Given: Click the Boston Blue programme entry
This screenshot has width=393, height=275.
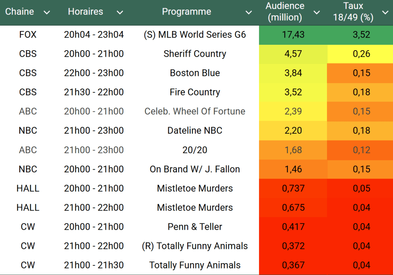Looking at the screenshot, I should [x=195, y=73].
